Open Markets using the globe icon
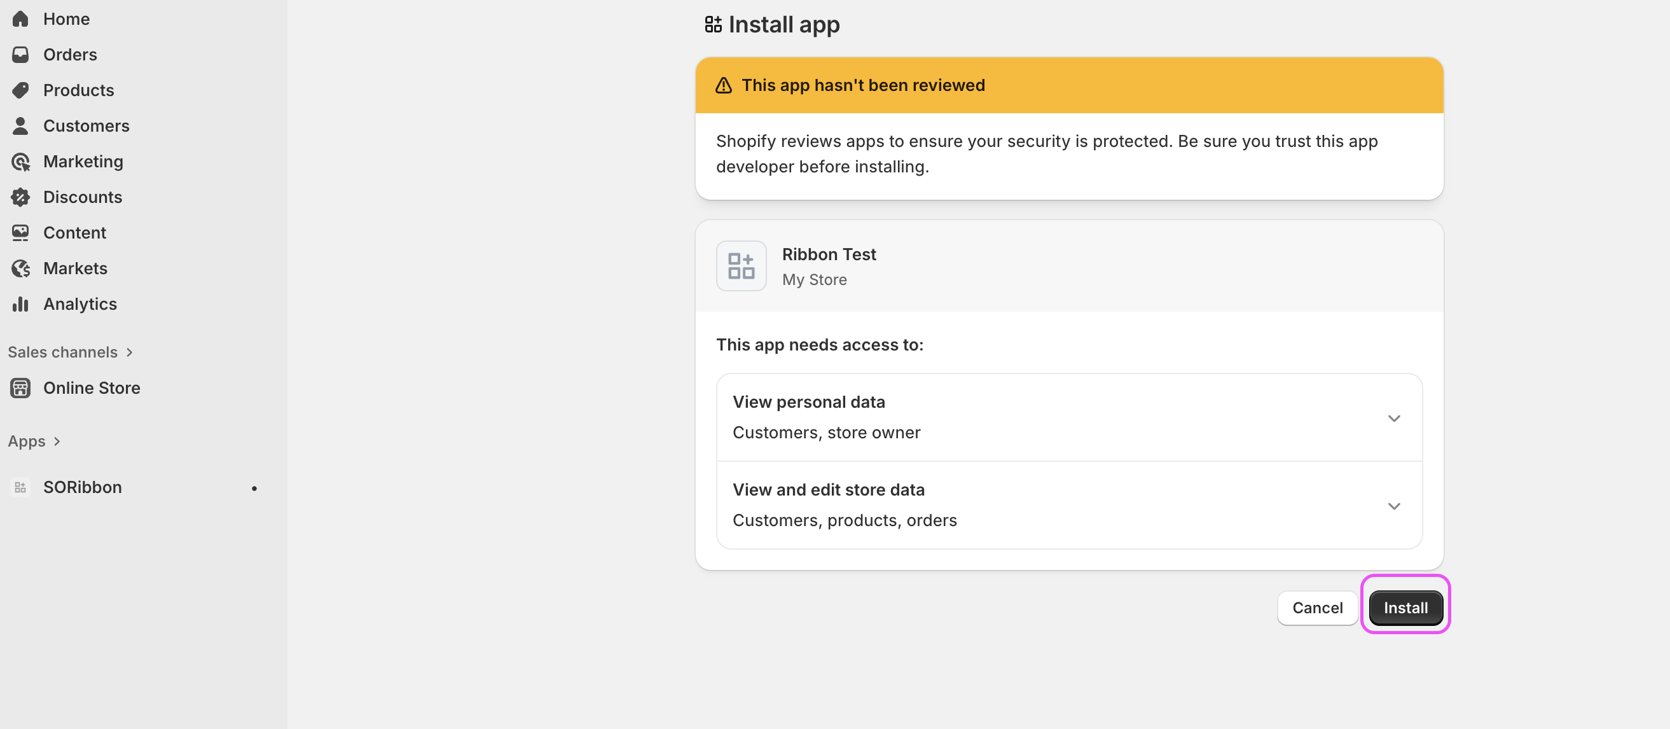The width and height of the screenshot is (1670, 729). (x=22, y=268)
